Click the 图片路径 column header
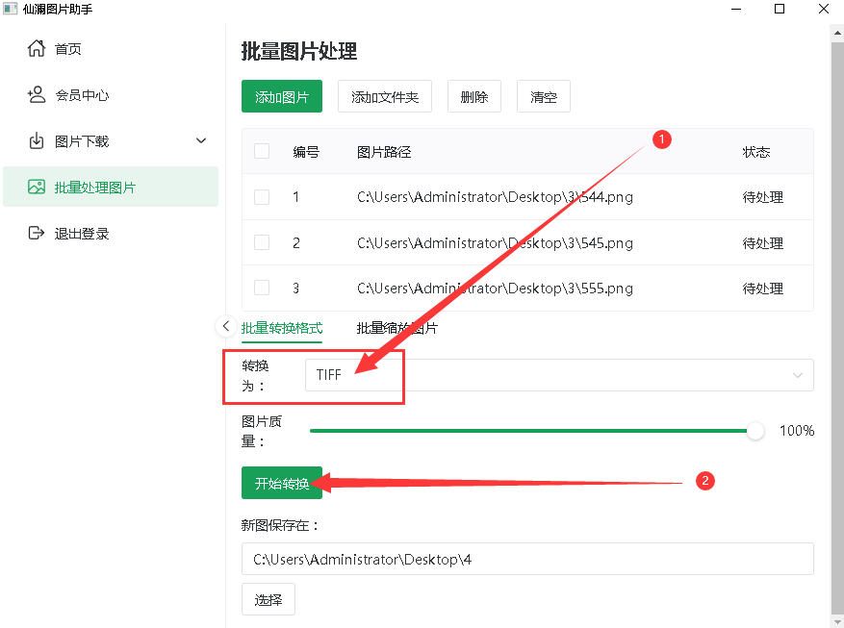The width and height of the screenshot is (844, 628). [384, 152]
